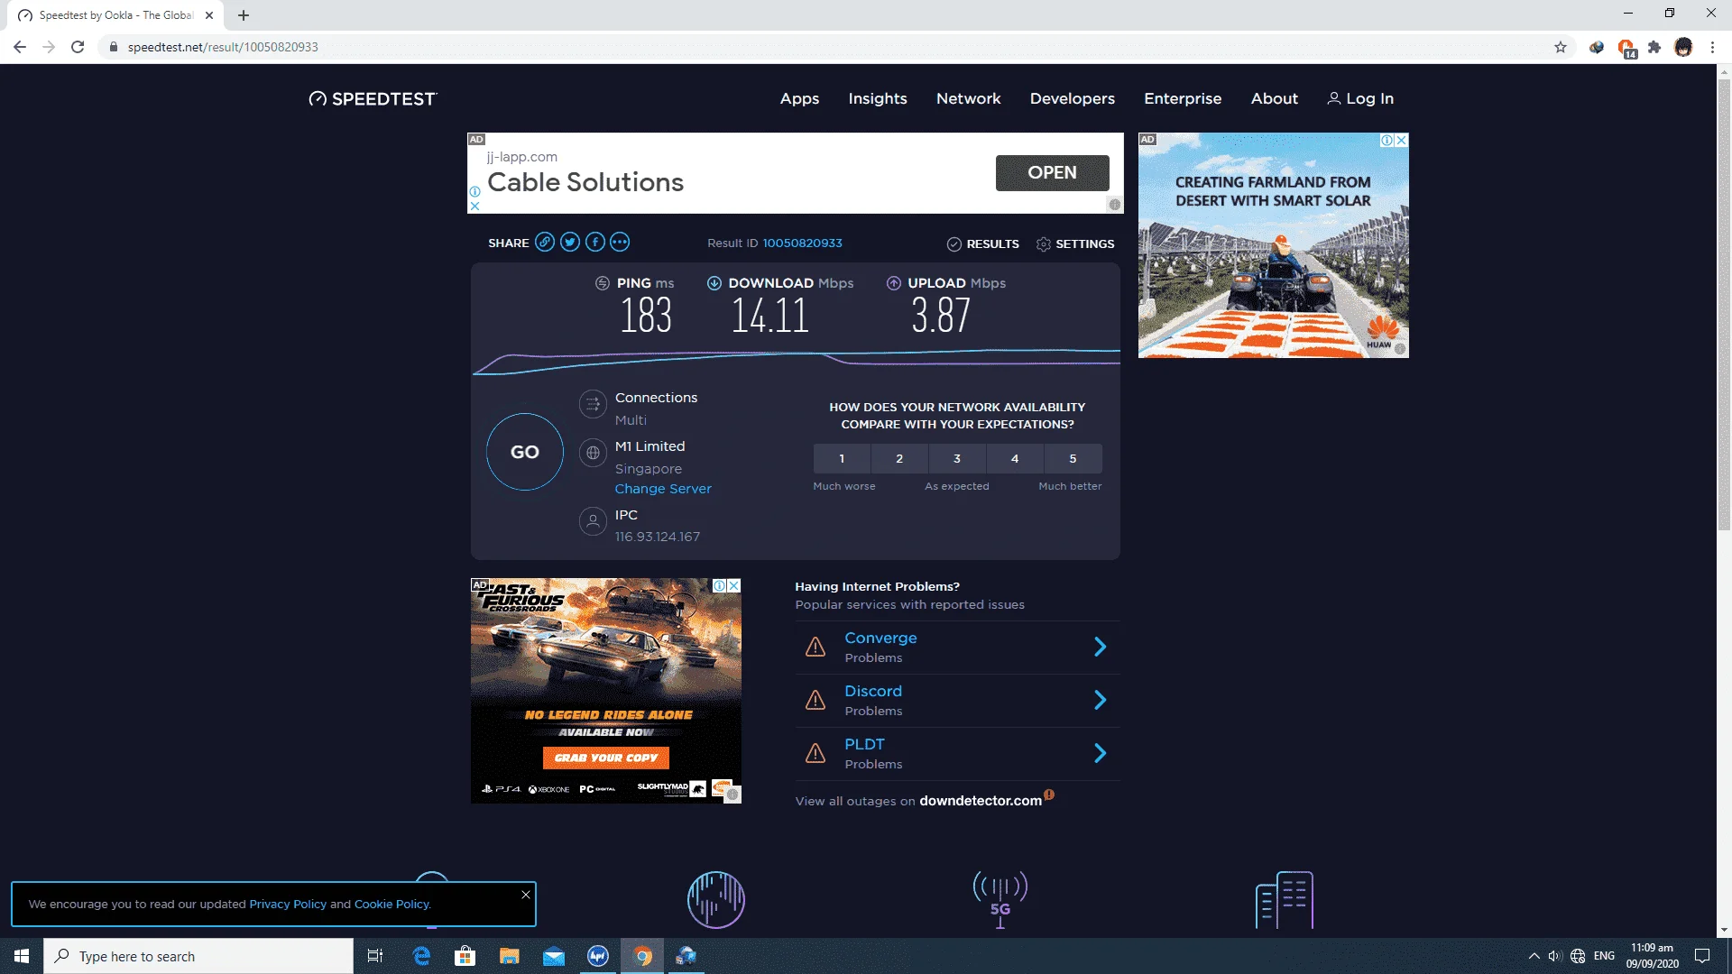Go back to previous page
The width and height of the screenshot is (1732, 974).
[20, 47]
